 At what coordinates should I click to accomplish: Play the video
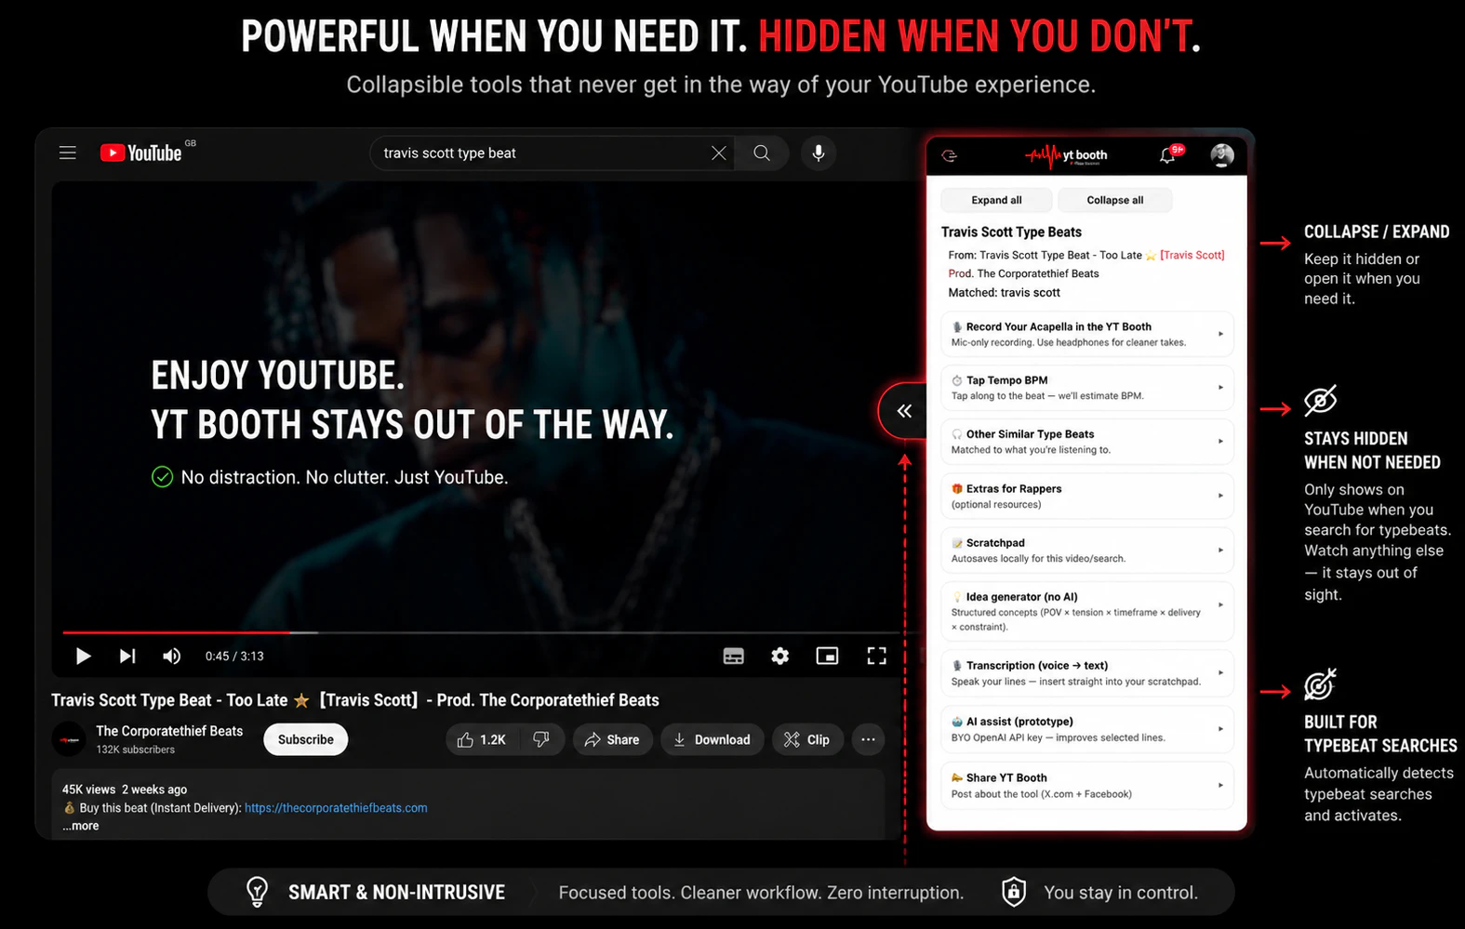(83, 656)
